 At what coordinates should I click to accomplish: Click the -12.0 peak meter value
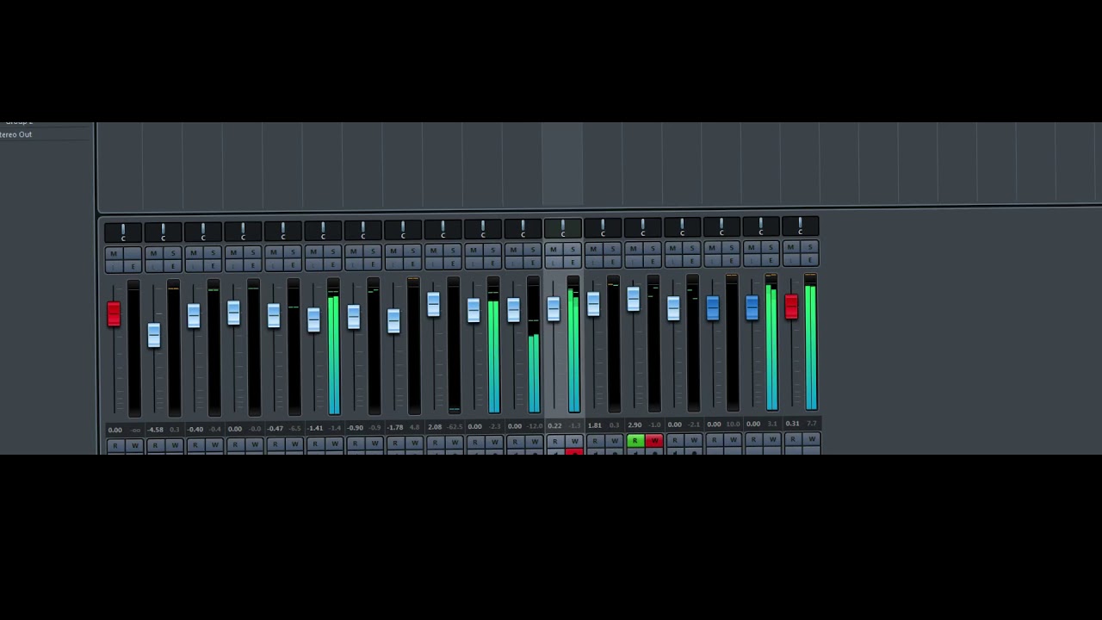535,425
